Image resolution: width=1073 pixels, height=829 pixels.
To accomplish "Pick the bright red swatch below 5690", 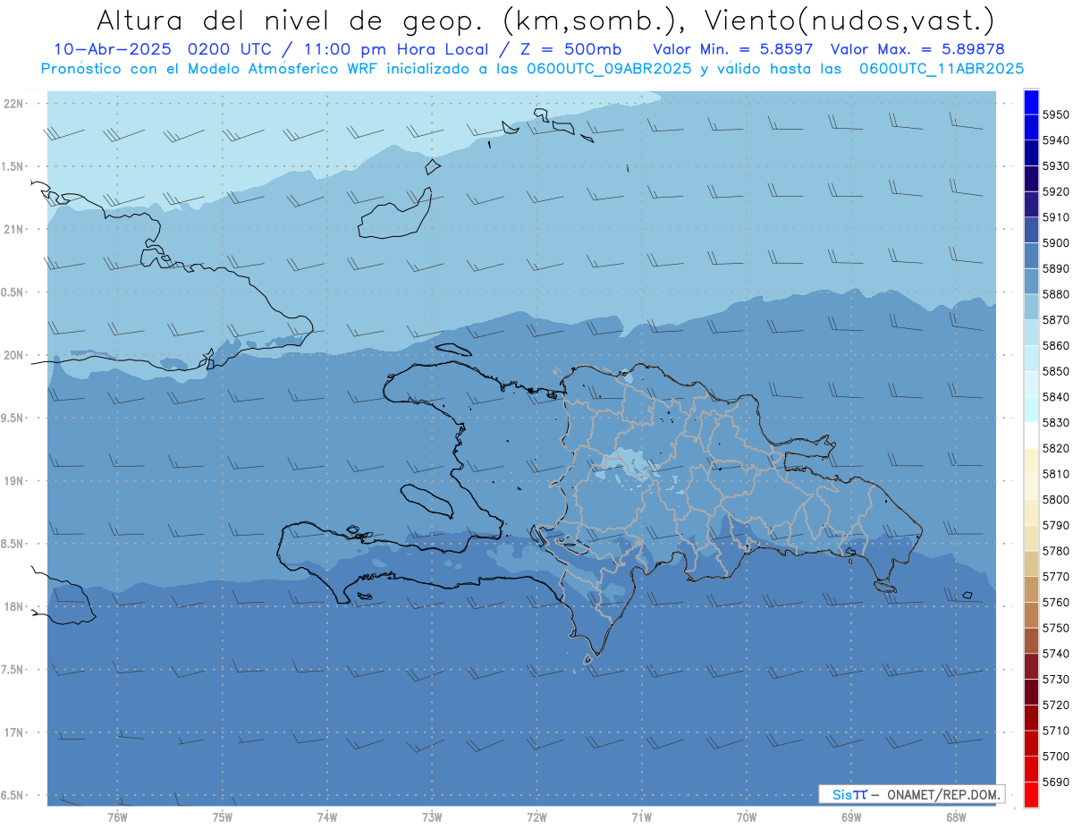I will click(x=1031, y=794).
